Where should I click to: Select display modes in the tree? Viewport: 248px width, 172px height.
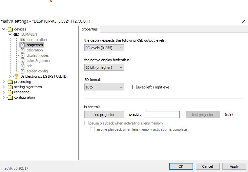(x=38, y=55)
